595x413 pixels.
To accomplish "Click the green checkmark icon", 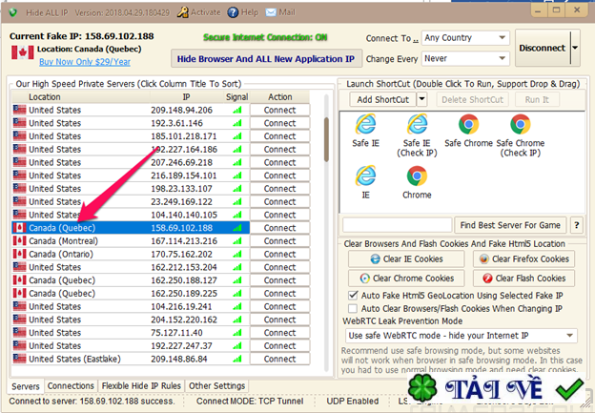I will [x=569, y=389].
